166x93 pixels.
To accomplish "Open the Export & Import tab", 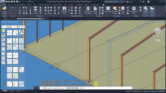I will click(x=57, y=5).
